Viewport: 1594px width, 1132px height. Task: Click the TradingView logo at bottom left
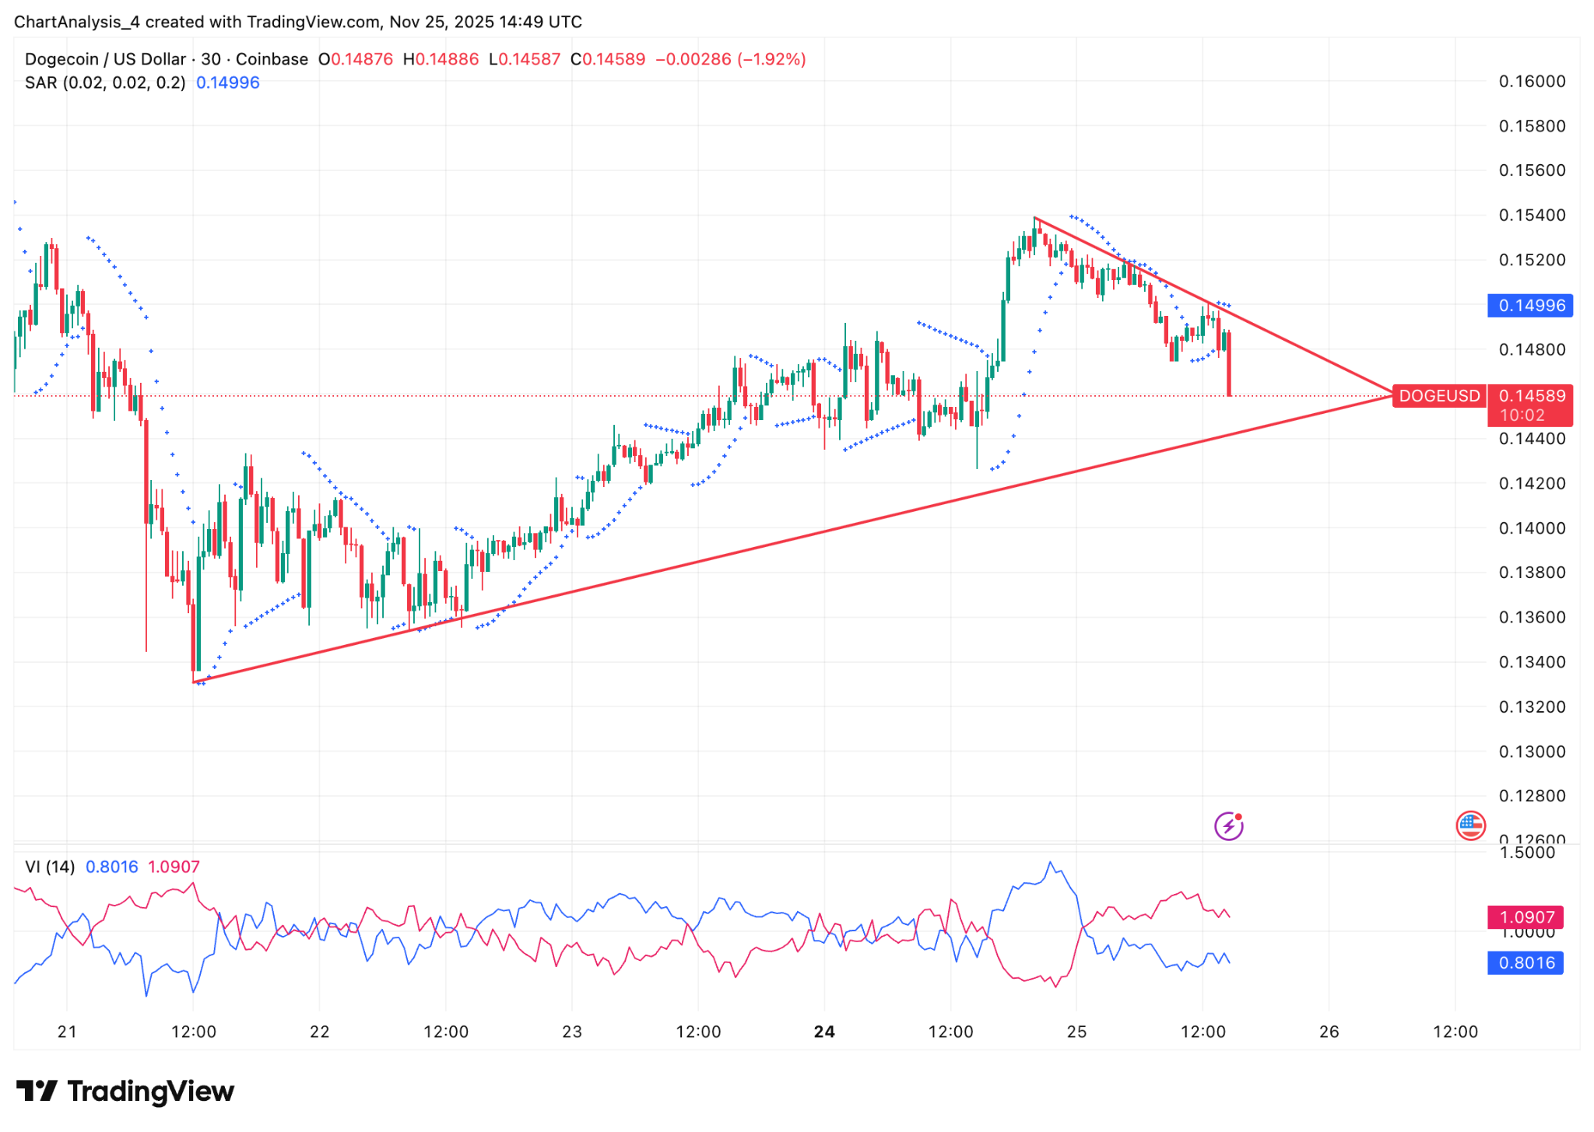[x=125, y=1091]
